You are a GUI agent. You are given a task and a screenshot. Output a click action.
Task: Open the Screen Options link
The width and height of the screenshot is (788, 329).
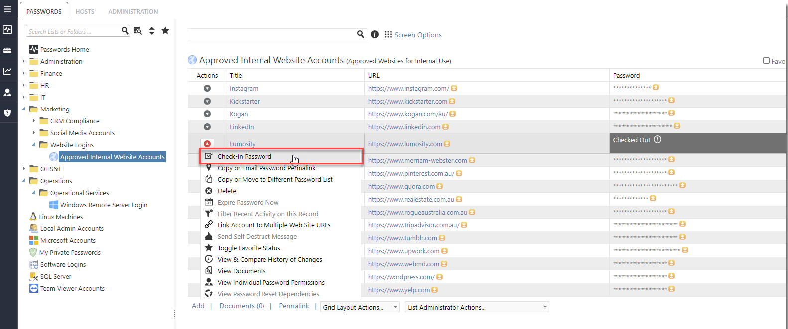(418, 35)
